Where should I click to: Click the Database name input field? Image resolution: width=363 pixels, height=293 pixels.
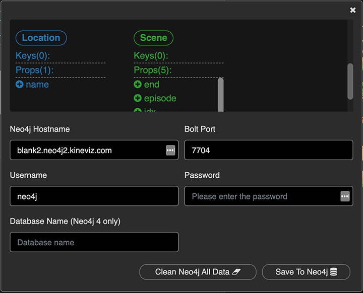pyautogui.click(x=94, y=242)
